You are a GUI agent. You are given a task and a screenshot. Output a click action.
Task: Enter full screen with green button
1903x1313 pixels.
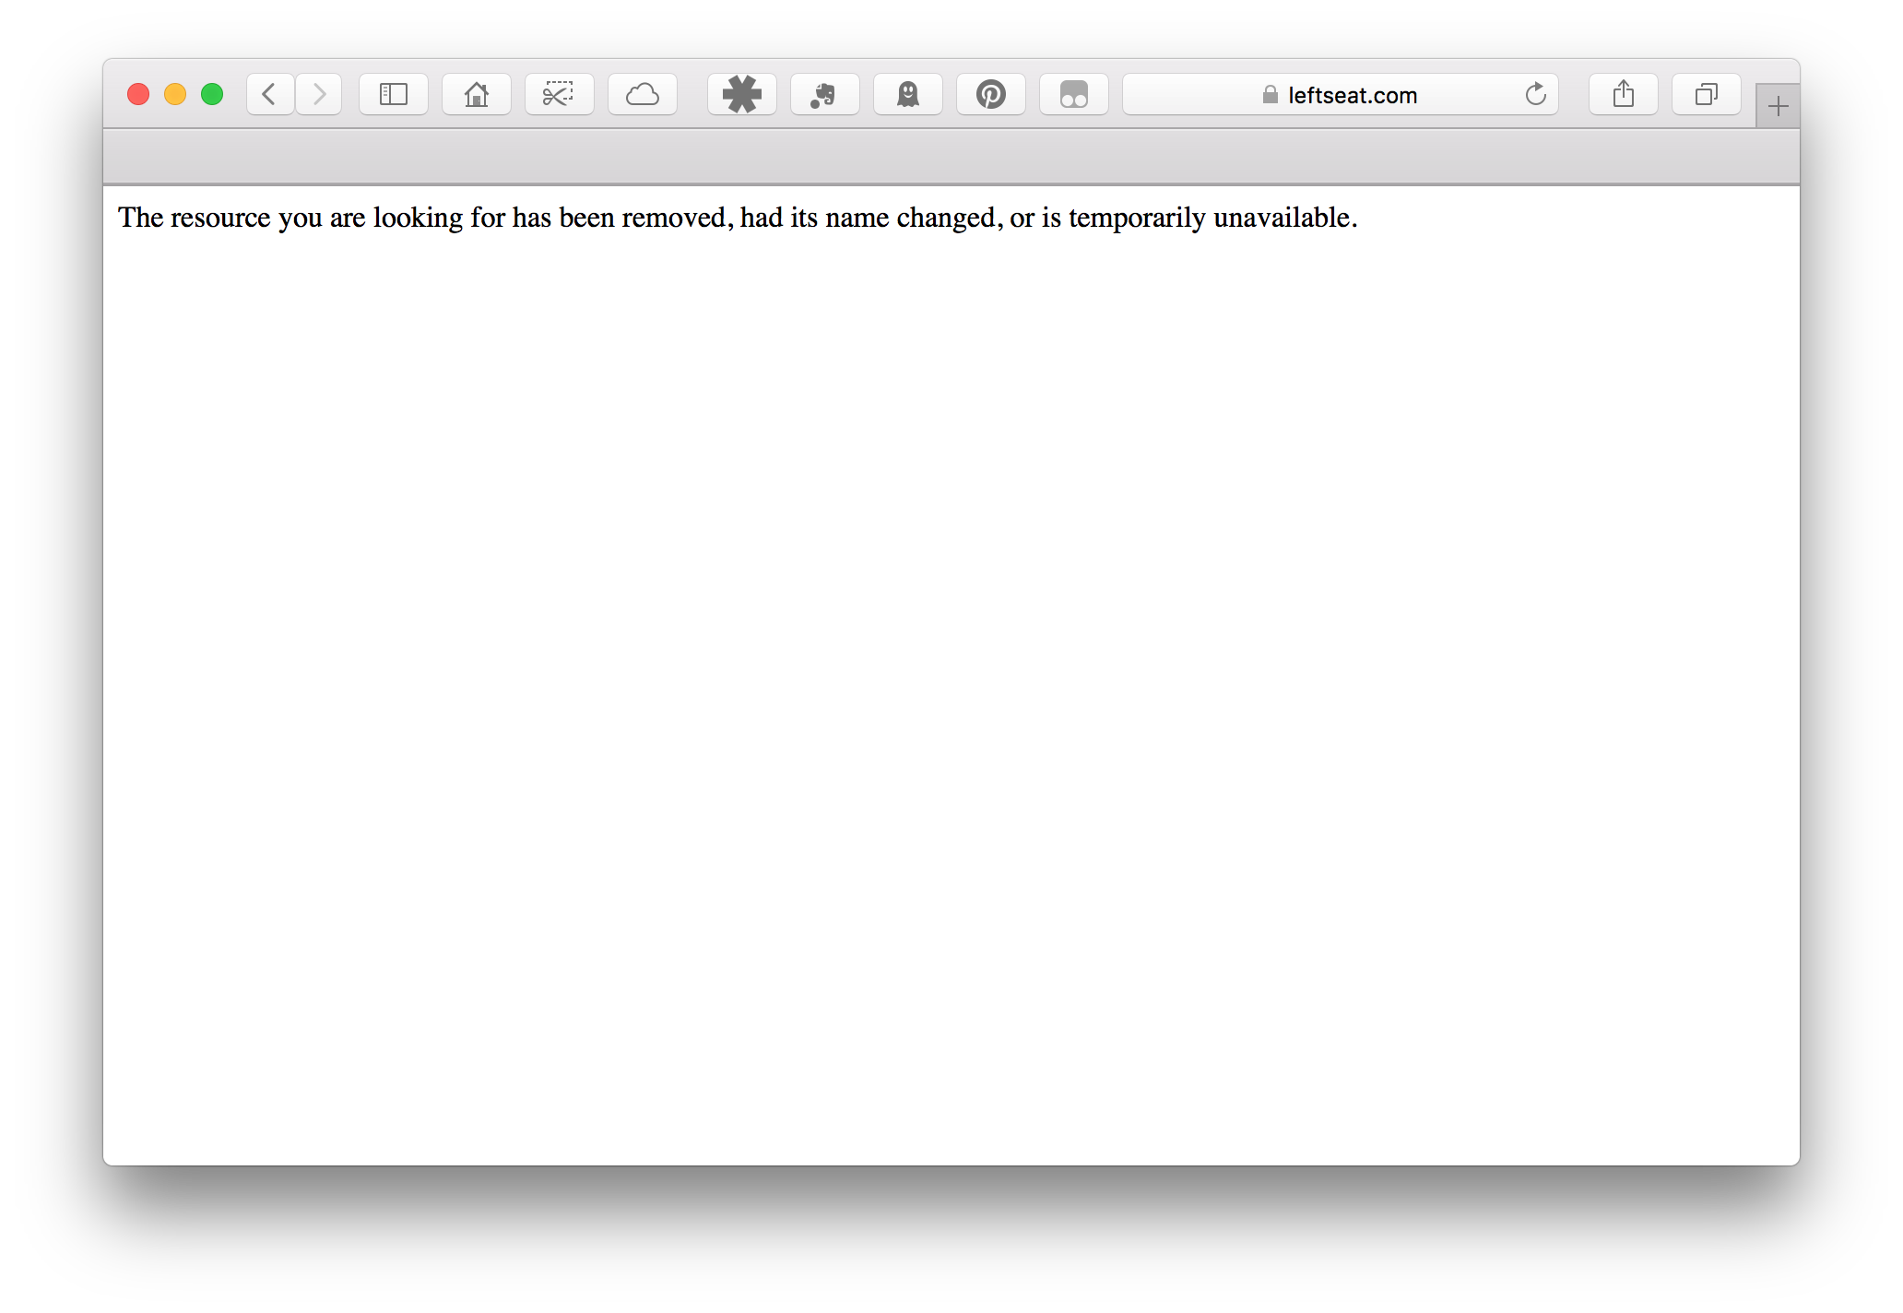point(212,94)
